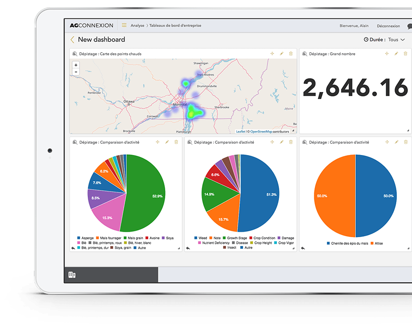The image size is (412, 326).
Task: Open Tableaux de bord d'entreprise breadcrumb
Action: pyautogui.click(x=175, y=25)
